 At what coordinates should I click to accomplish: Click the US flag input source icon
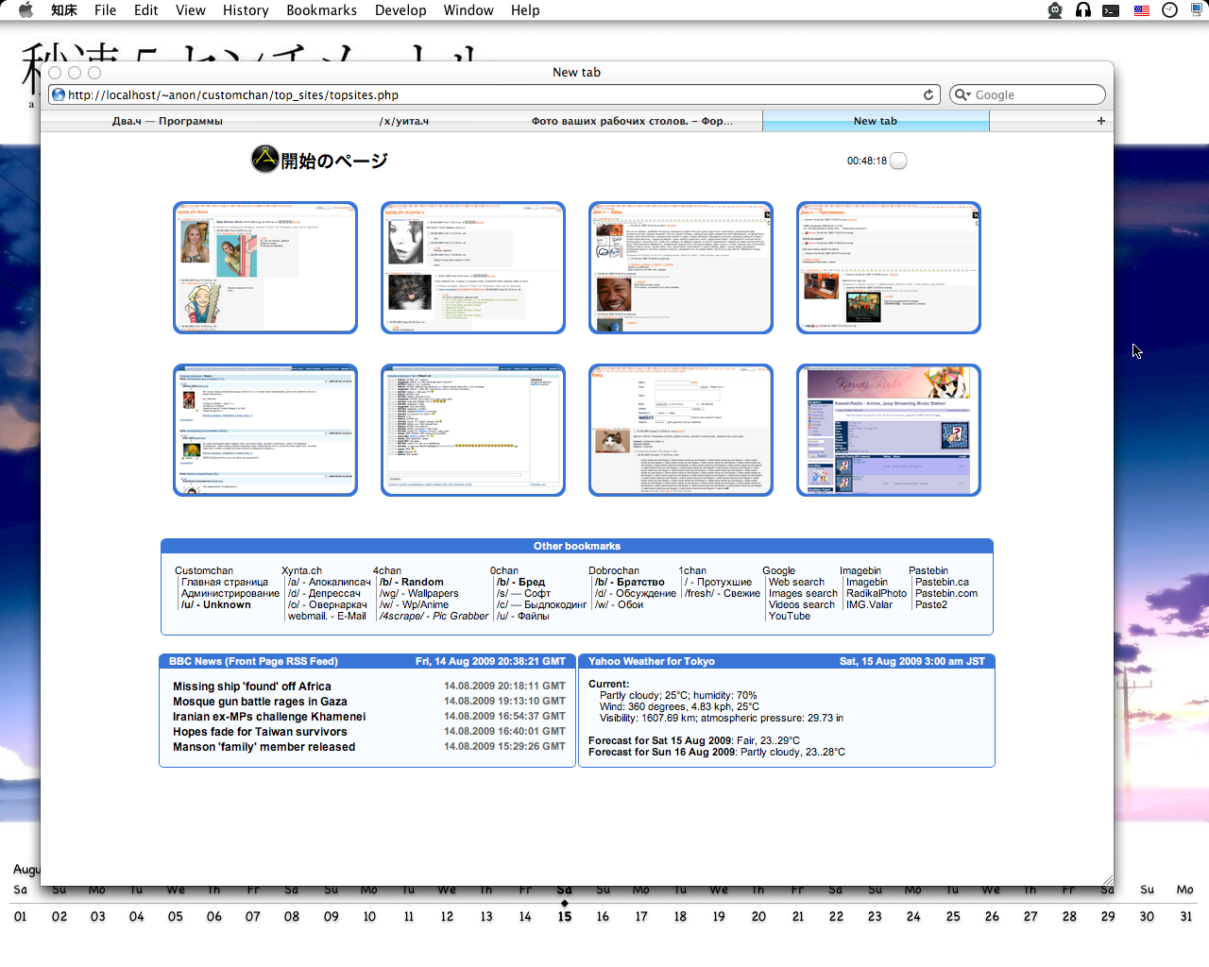click(1141, 10)
